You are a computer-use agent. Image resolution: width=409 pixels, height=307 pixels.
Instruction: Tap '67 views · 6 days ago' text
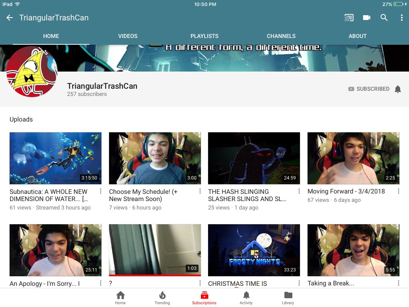pos(334,200)
